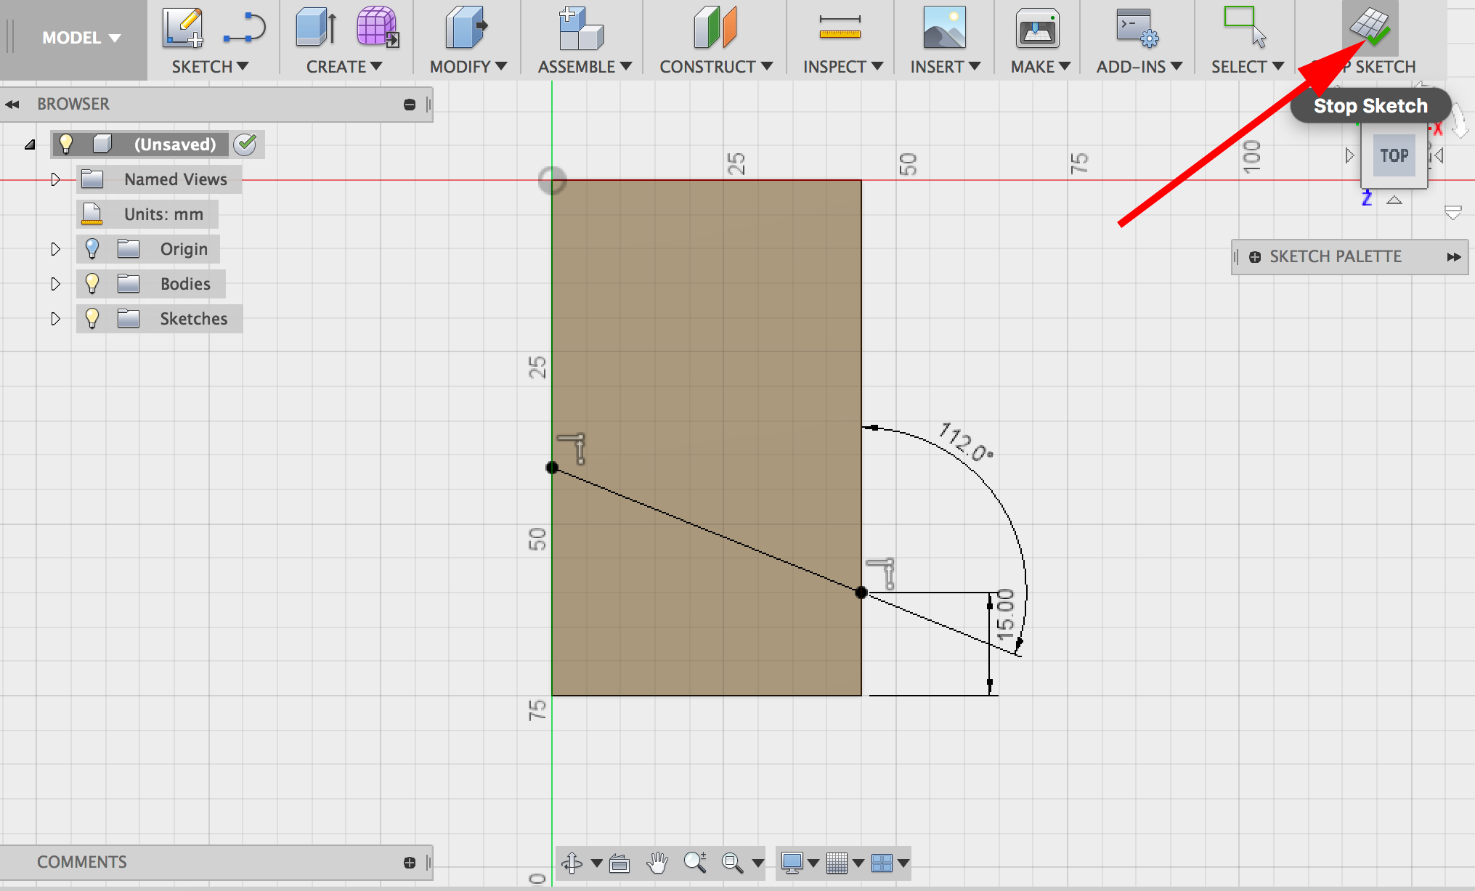Click the Offset Plane construct icon
Viewport: 1475px width, 891px height.
(715, 28)
